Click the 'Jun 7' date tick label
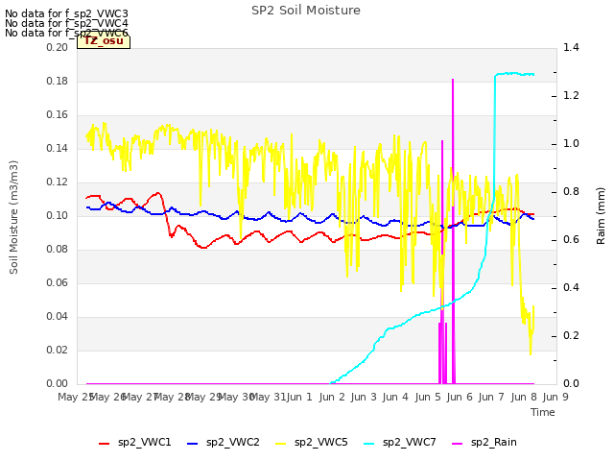This screenshot has width=614, height=461. pyautogui.click(x=491, y=398)
